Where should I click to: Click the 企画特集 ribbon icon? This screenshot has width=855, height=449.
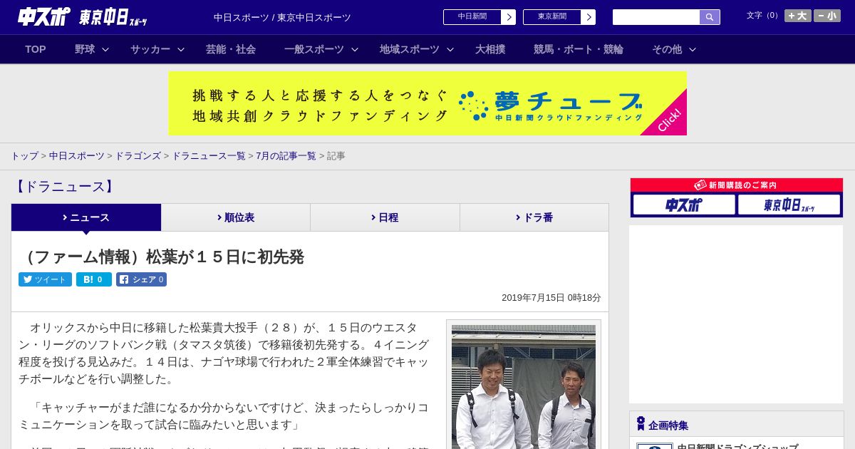pyautogui.click(x=641, y=424)
